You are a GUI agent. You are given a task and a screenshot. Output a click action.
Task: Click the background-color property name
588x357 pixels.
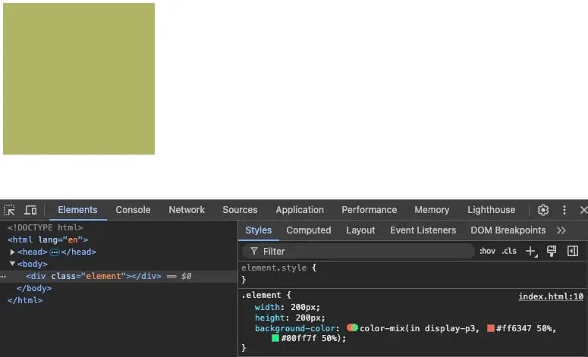295,328
